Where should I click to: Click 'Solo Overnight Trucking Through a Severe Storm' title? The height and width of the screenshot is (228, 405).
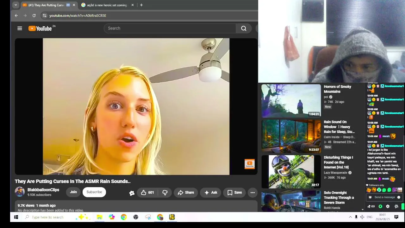click(x=339, y=198)
